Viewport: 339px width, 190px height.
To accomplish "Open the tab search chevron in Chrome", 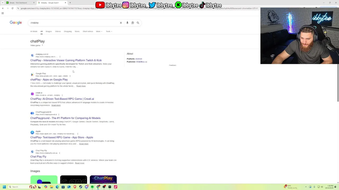I will coord(3,3).
